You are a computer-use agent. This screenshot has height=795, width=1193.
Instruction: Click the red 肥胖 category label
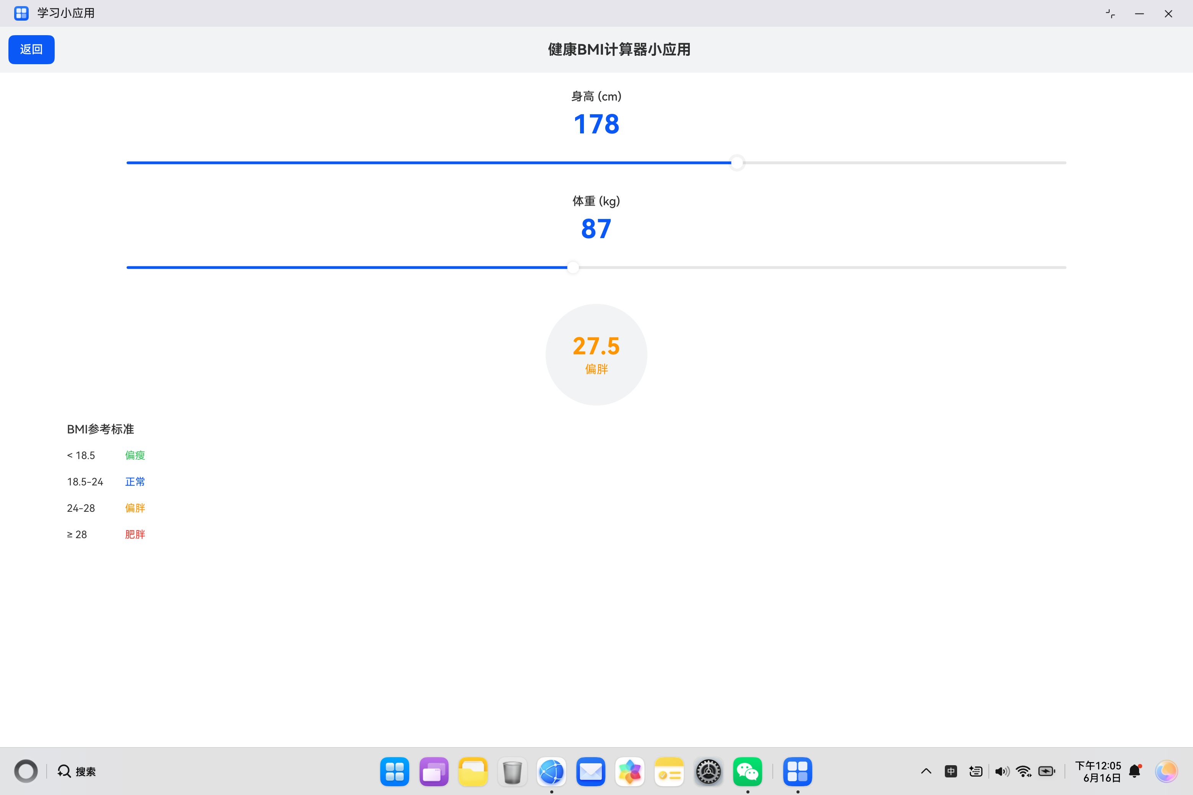point(135,534)
